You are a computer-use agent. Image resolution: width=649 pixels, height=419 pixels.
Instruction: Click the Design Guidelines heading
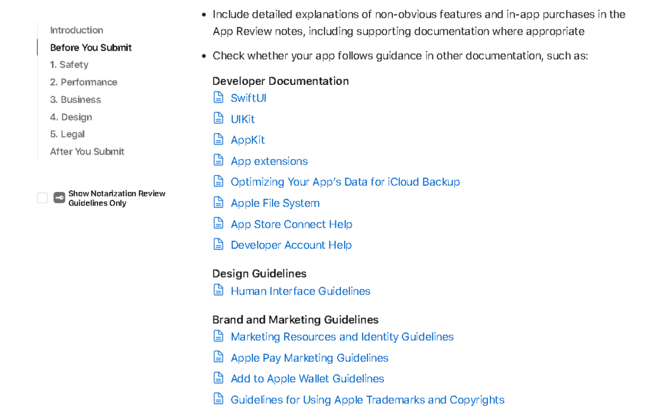tap(259, 274)
